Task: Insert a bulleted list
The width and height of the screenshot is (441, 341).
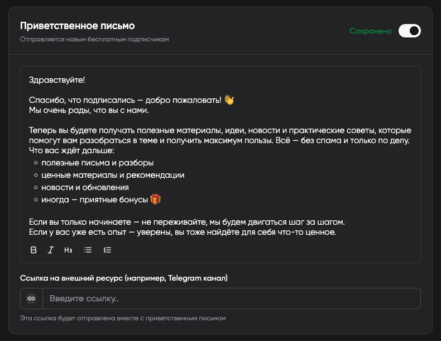Action: click(88, 250)
